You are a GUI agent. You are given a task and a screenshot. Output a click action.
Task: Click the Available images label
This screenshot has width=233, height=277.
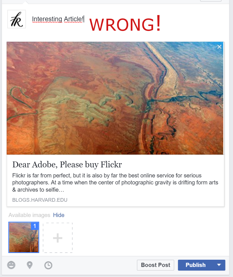[29, 215]
